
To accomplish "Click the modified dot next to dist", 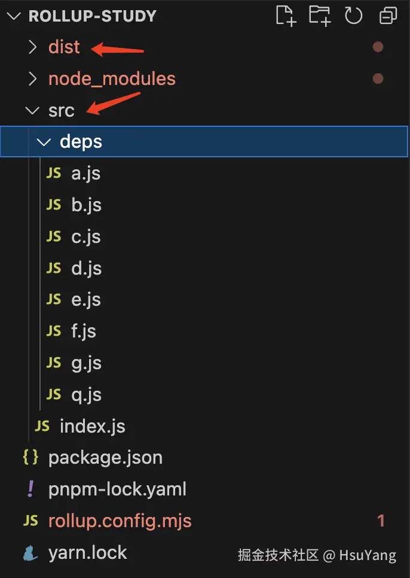I will (x=378, y=47).
